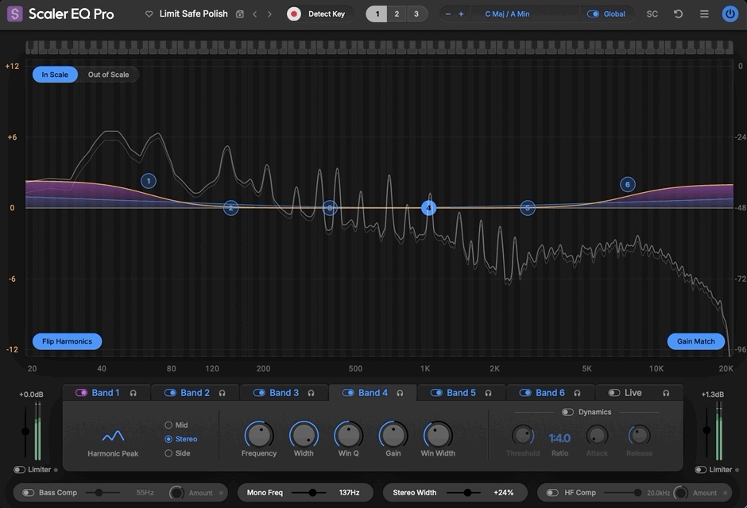Select EQ node 4 on the graph
This screenshot has height=508, width=747.
[429, 208]
